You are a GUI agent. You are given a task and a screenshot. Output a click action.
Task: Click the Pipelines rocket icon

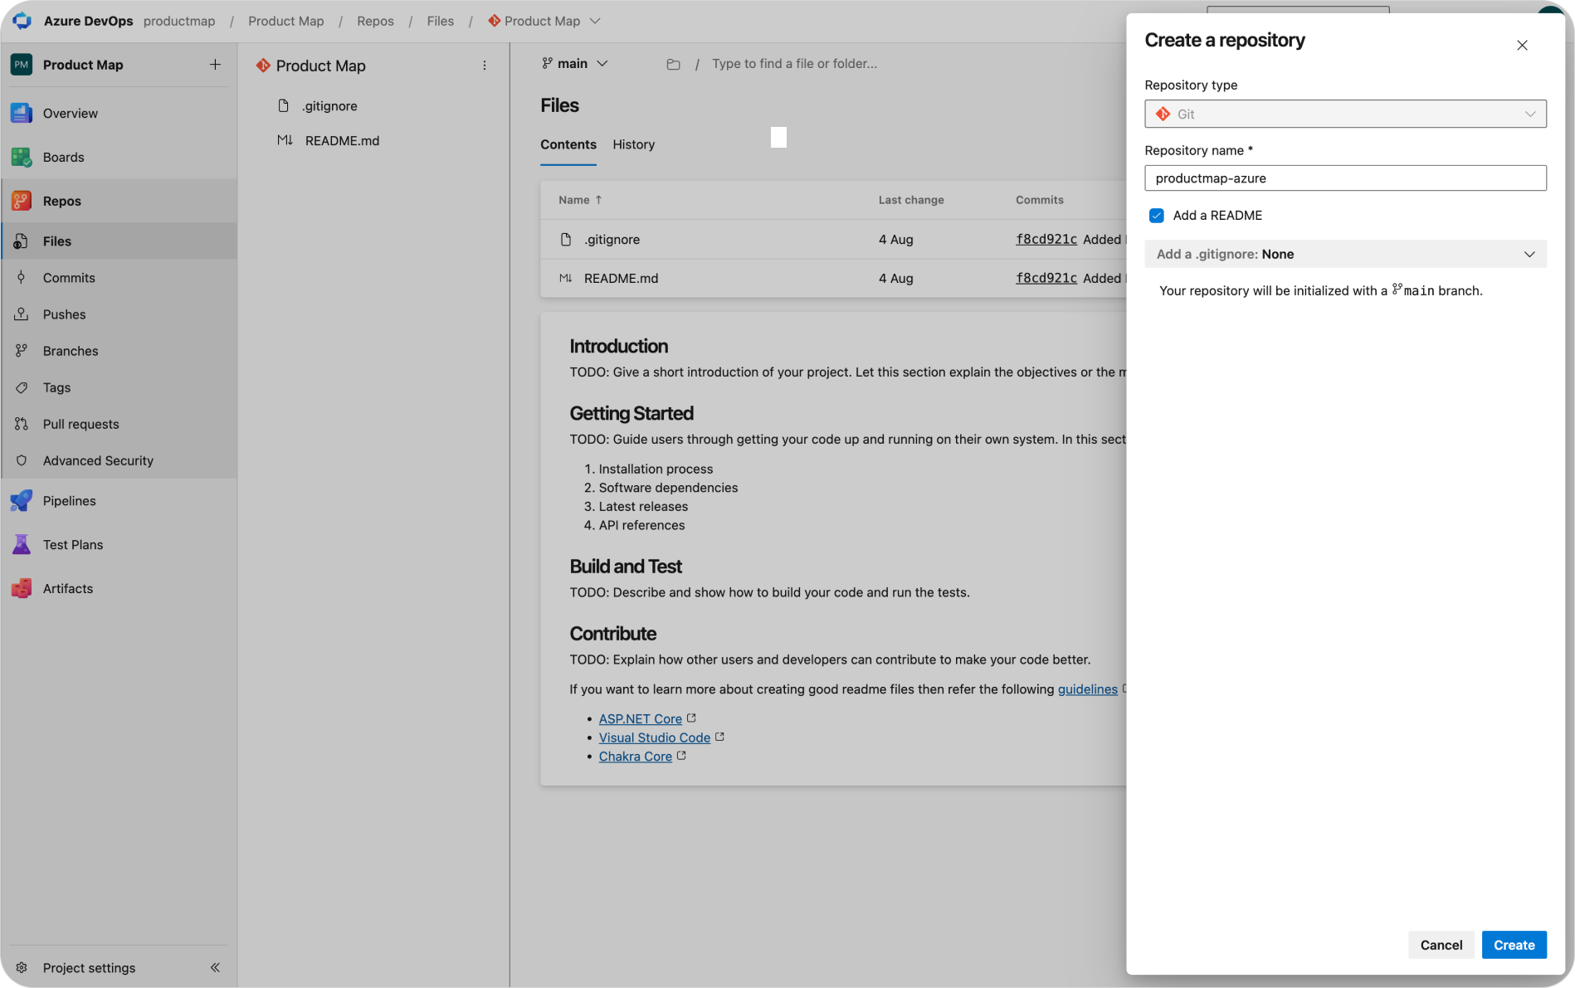pyautogui.click(x=22, y=500)
